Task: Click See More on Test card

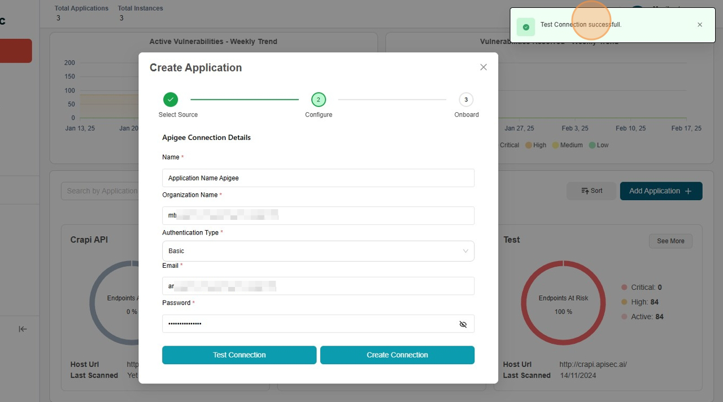Action: pyautogui.click(x=670, y=241)
